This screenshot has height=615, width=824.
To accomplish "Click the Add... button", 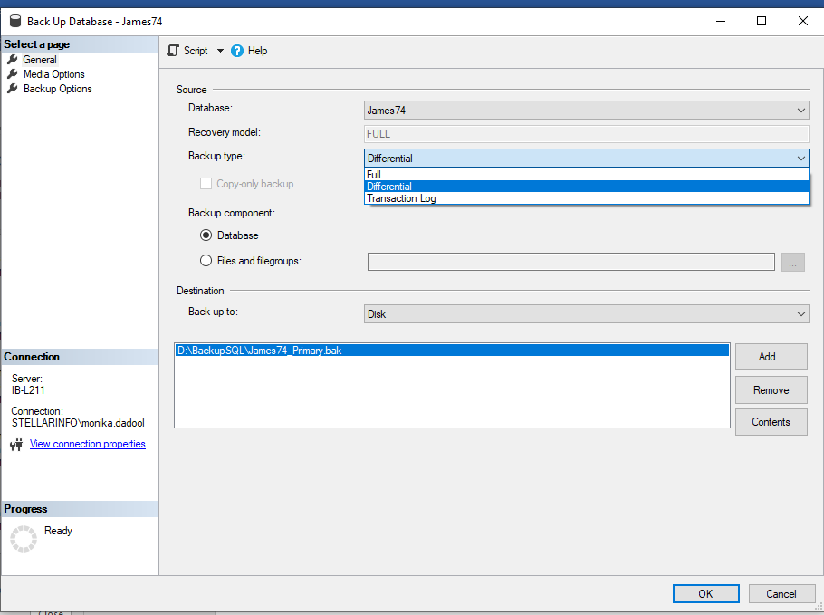I will 771,357.
